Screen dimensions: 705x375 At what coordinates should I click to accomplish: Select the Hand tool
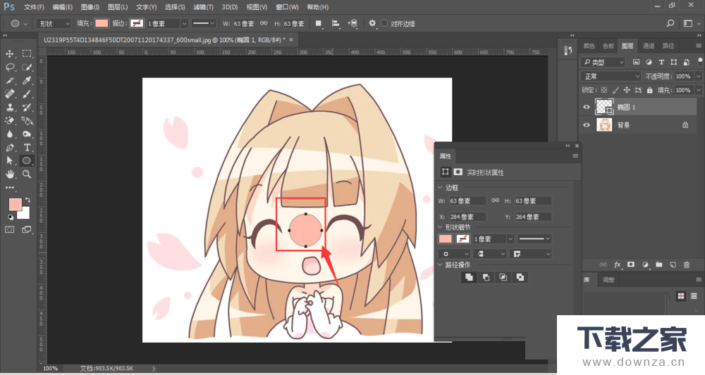pos(9,174)
